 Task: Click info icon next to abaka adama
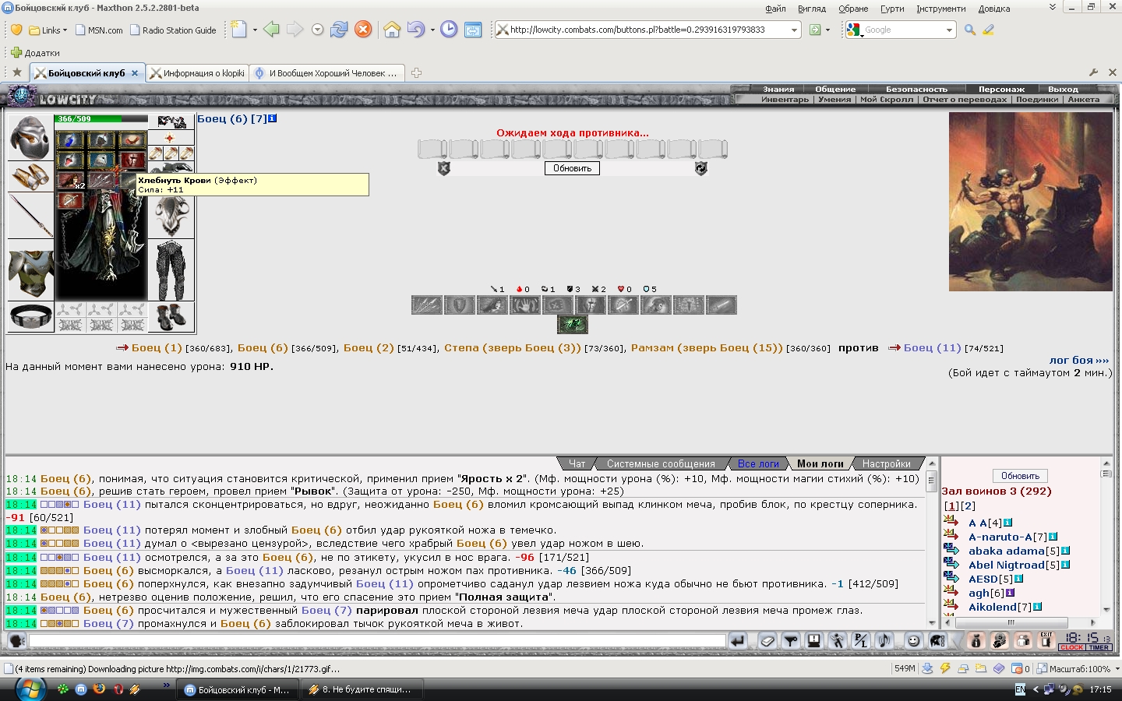click(1065, 551)
